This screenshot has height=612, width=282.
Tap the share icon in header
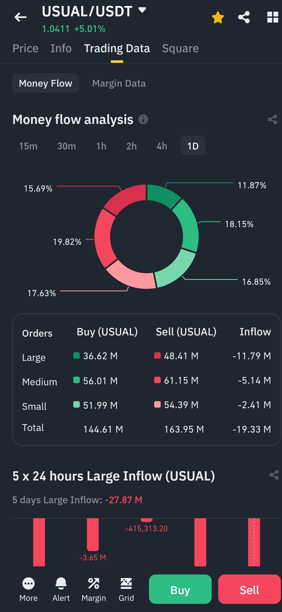click(x=244, y=17)
